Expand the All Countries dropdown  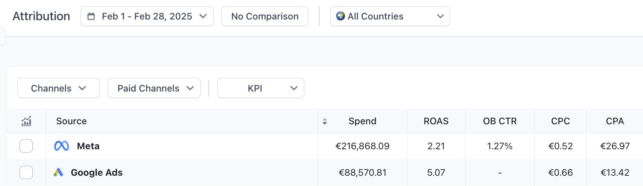coord(390,16)
